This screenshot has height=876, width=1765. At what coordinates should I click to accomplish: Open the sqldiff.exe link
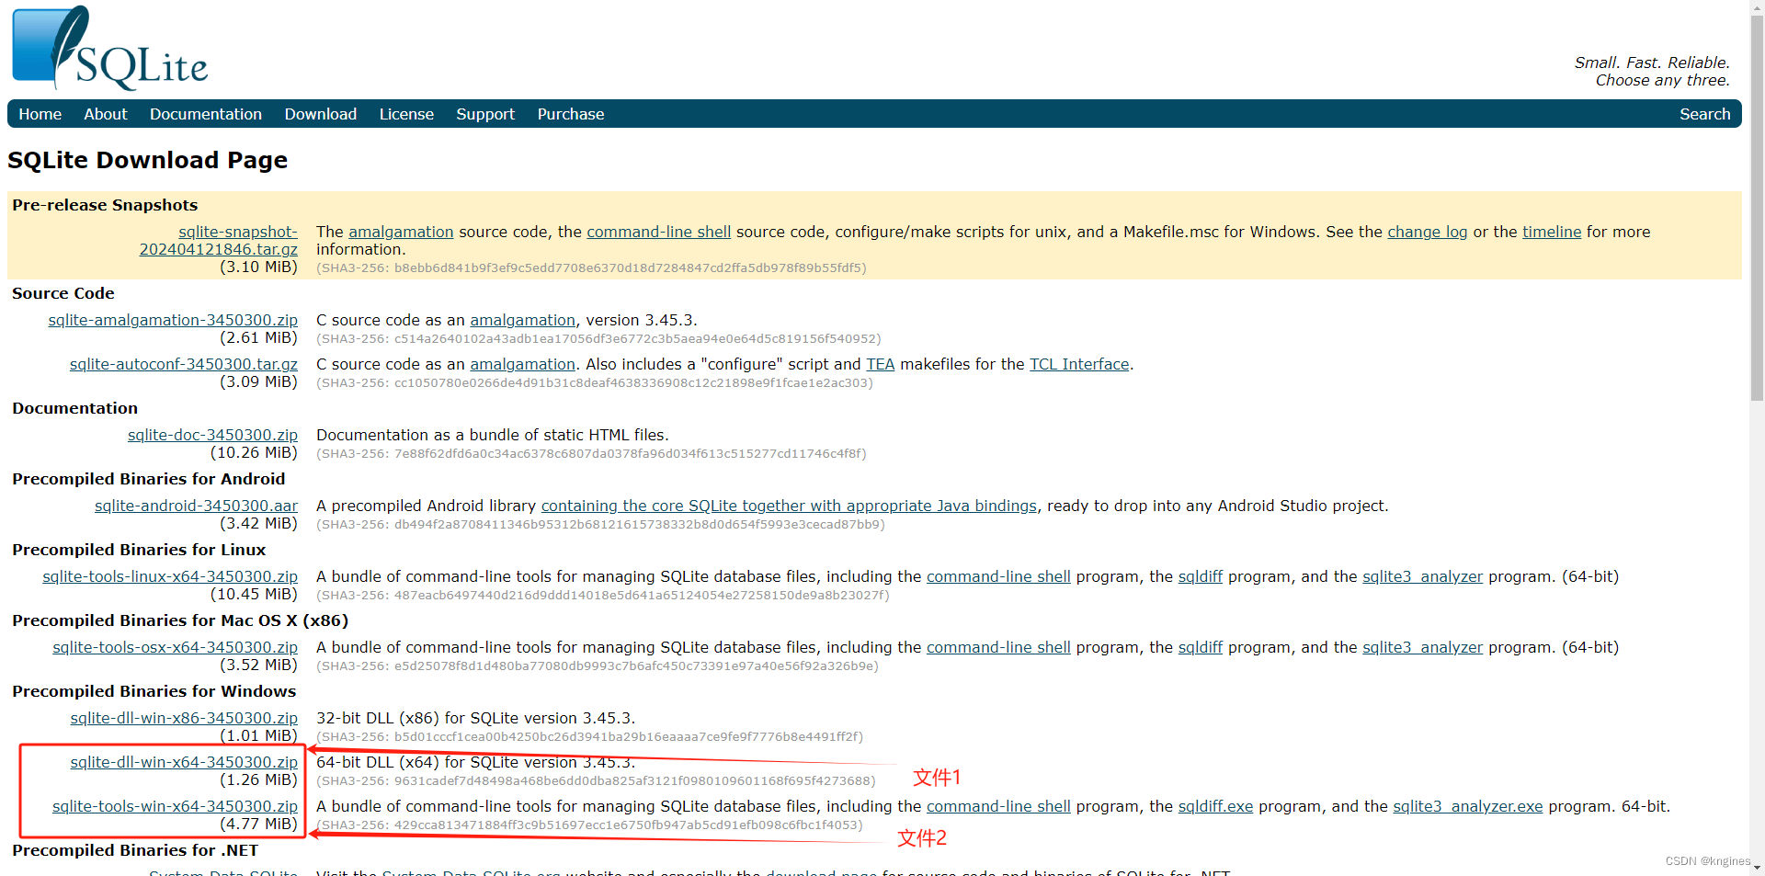1215,806
